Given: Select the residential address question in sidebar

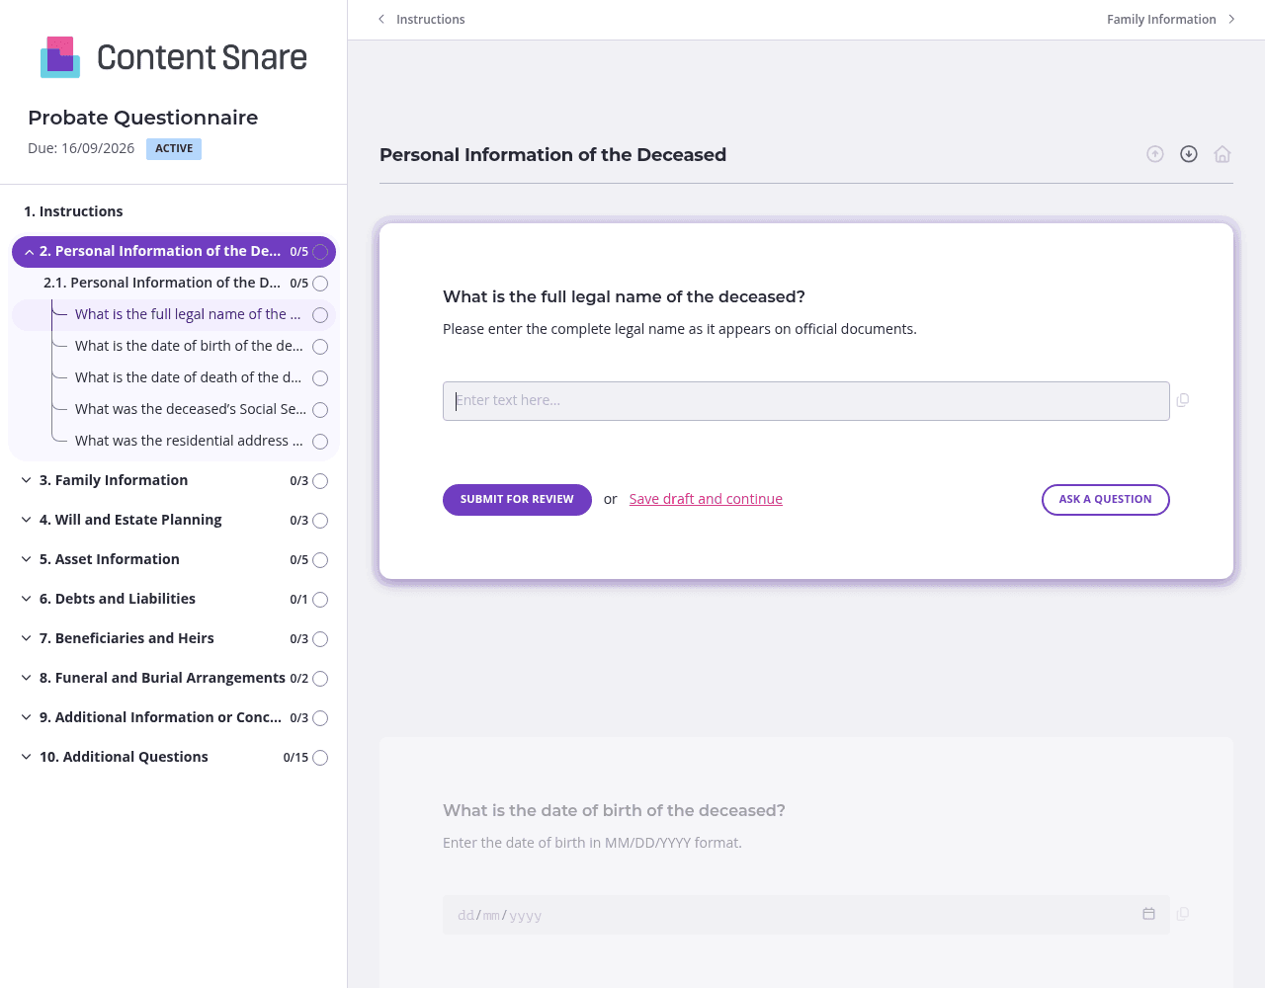Looking at the screenshot, I should point(189,441).
